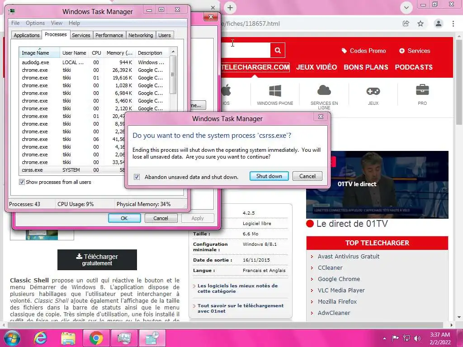Switch to Chrome from the taskbar

96,338
